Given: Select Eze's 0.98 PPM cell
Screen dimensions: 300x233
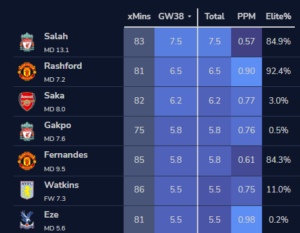Looking at the screenshot, I should click(x=247, y=219).
